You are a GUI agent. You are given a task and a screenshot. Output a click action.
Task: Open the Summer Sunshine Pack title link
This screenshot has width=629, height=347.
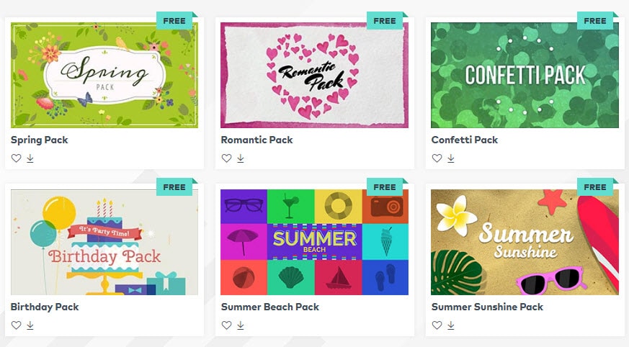[x=487, y=307]
